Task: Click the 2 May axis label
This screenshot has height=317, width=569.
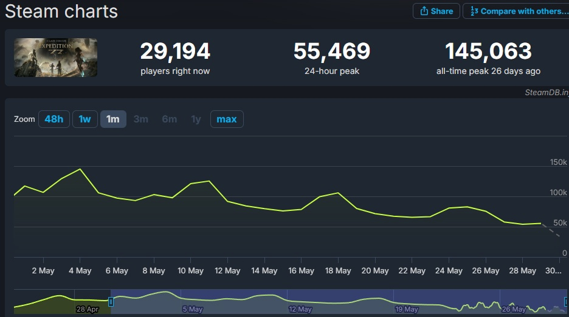Action: click(x=43, y=271)
